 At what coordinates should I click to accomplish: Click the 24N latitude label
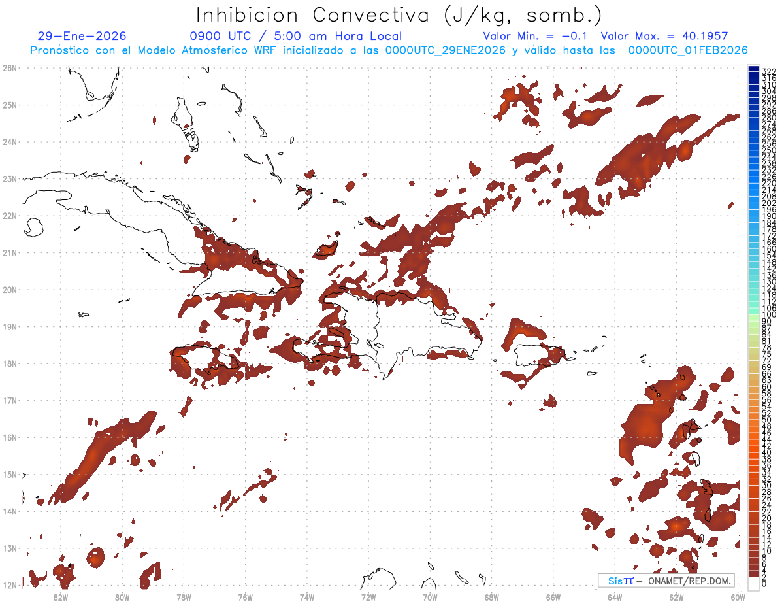pyautogui.click(x=10, y=141)
